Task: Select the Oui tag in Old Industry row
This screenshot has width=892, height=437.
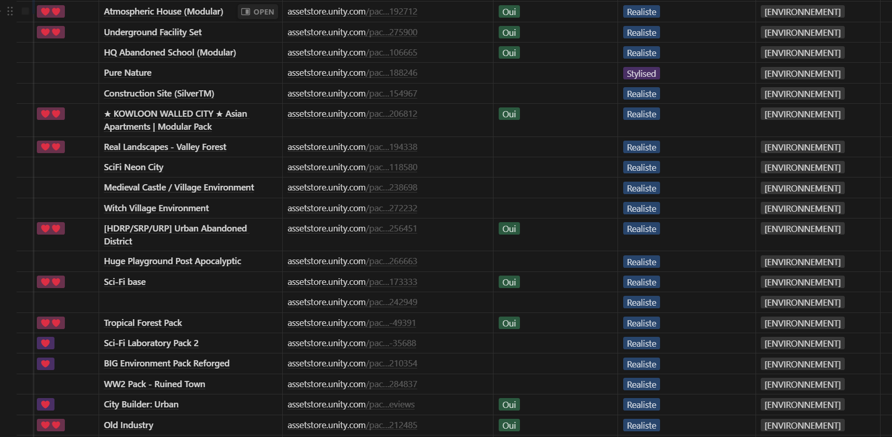Action: pyautogui.click(x=509, y=426)
